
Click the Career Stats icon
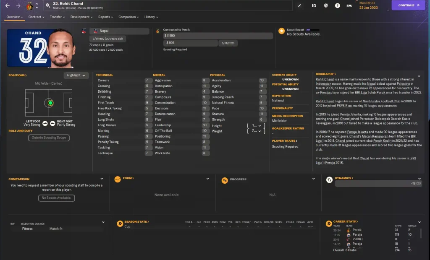(x=329, y=224)
